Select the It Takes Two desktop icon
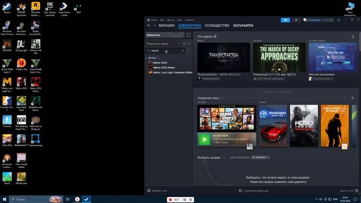 21,64
